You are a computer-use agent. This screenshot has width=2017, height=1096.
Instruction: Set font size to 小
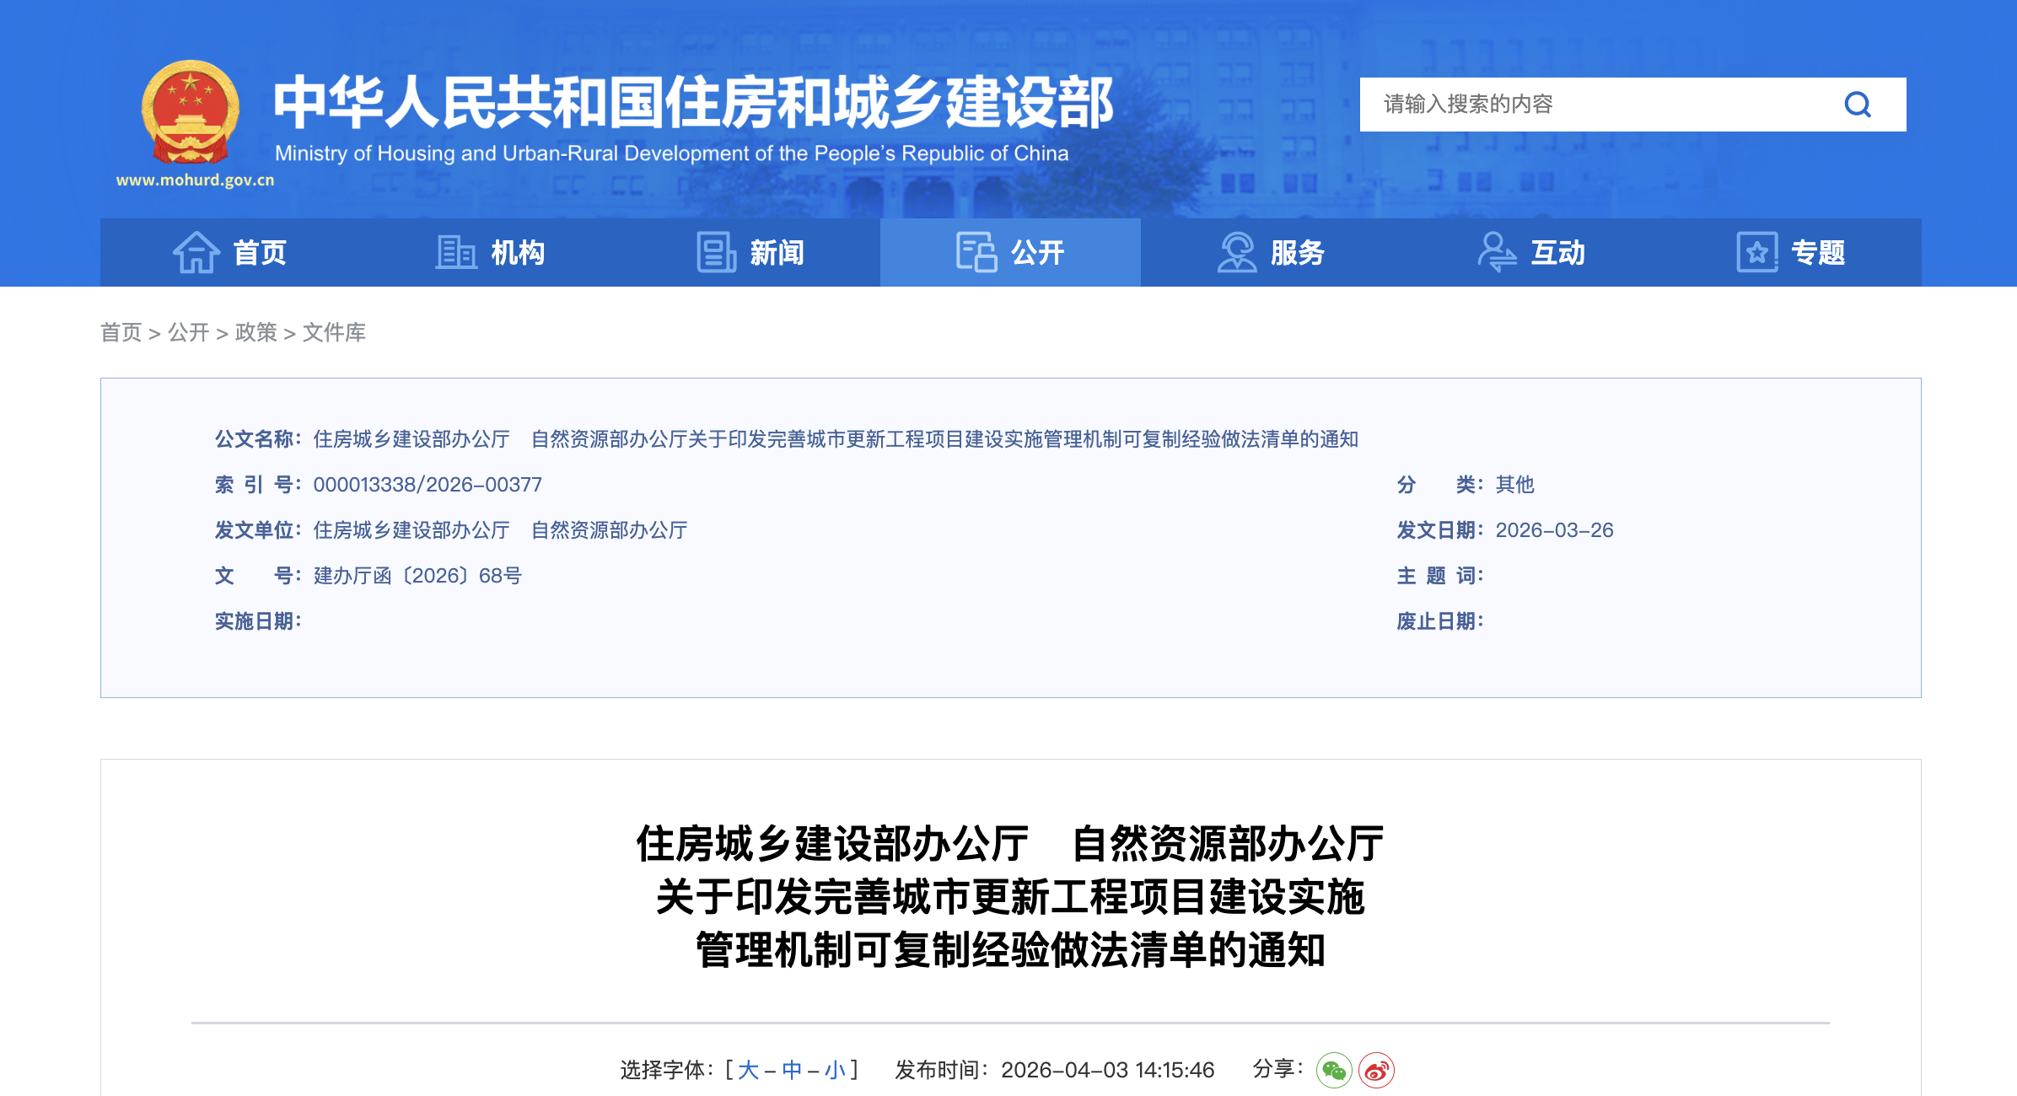[x=835, y=1071]
